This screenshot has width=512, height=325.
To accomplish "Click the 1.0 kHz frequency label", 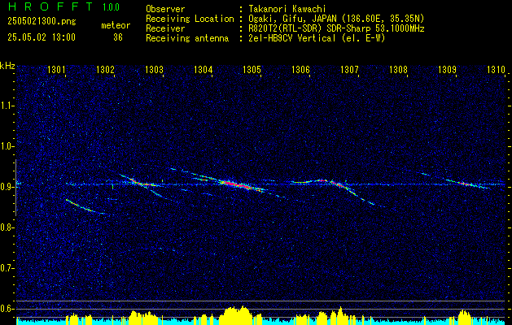I will click(x=7, y=146).
